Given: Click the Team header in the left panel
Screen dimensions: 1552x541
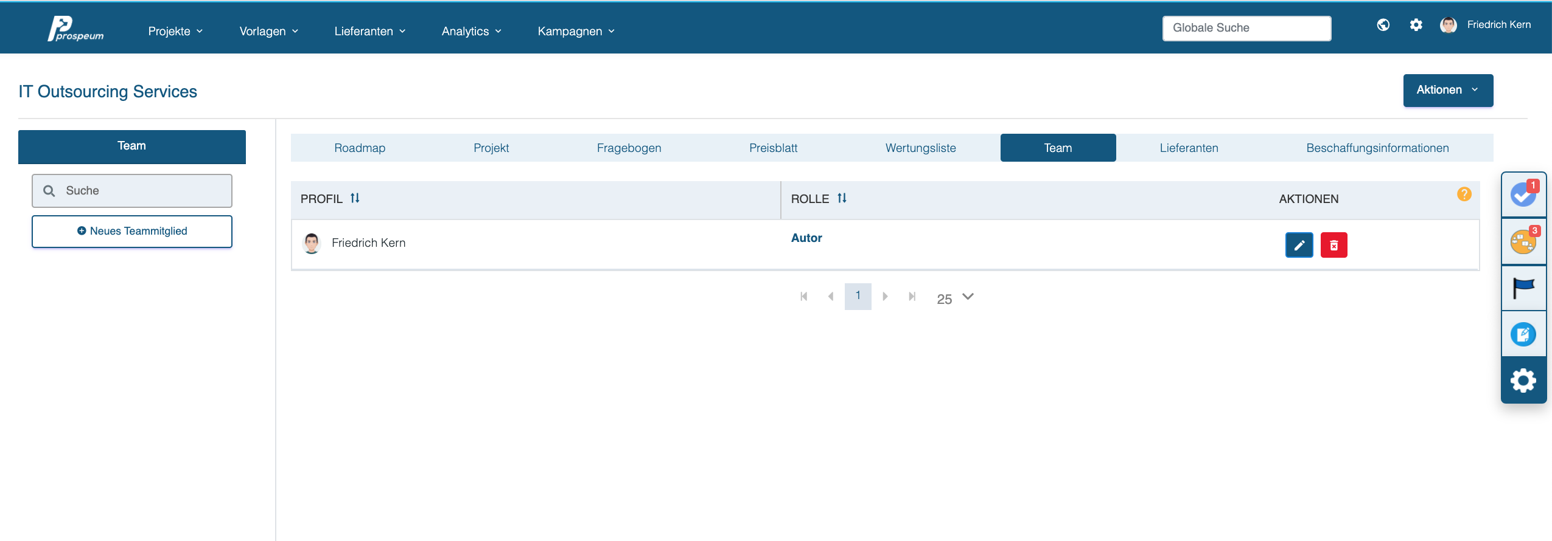Looking at the screenshot, I should coord(132,146).
